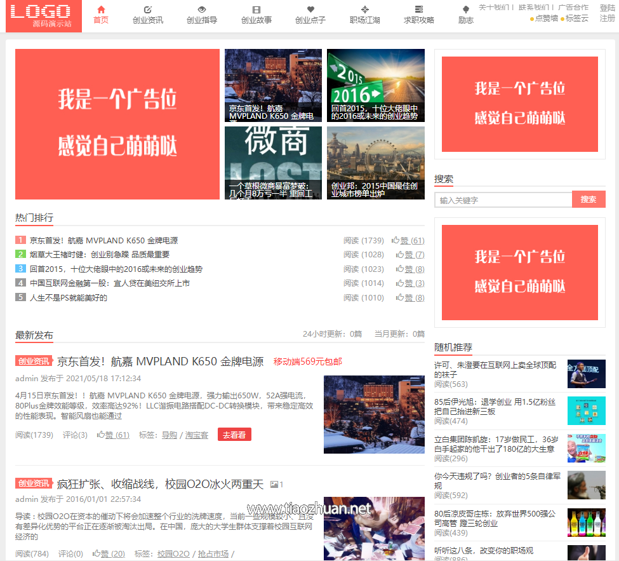This screenshot has width=619, height=561.
Task: Go to 创业指导 section
Action: click(202, 20)
